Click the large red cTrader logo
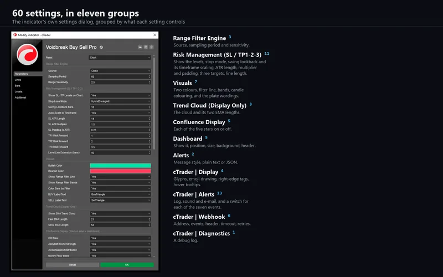The height and width of the screenshot is (277, 443). [x=27, y=54]
